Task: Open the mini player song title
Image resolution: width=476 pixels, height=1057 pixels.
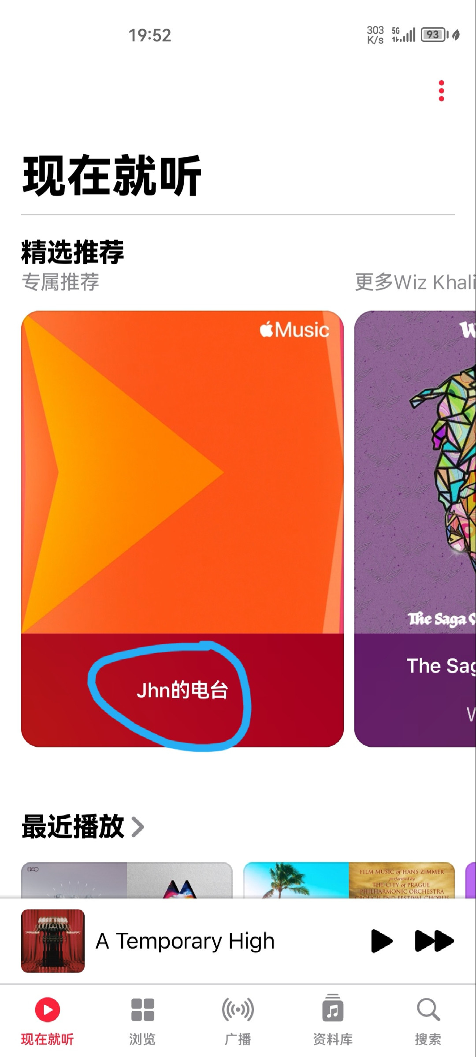Action: click(185, 941)
